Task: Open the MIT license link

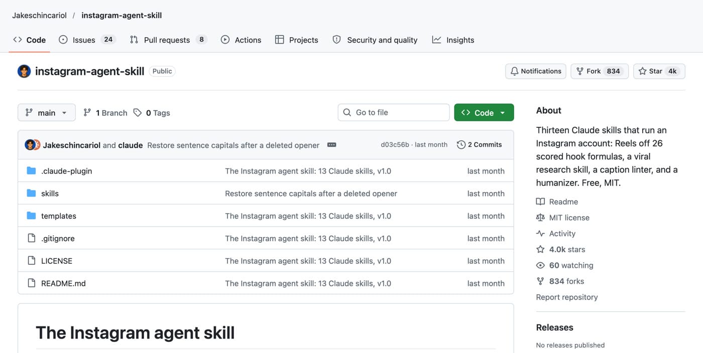Action: click(563, 218)
